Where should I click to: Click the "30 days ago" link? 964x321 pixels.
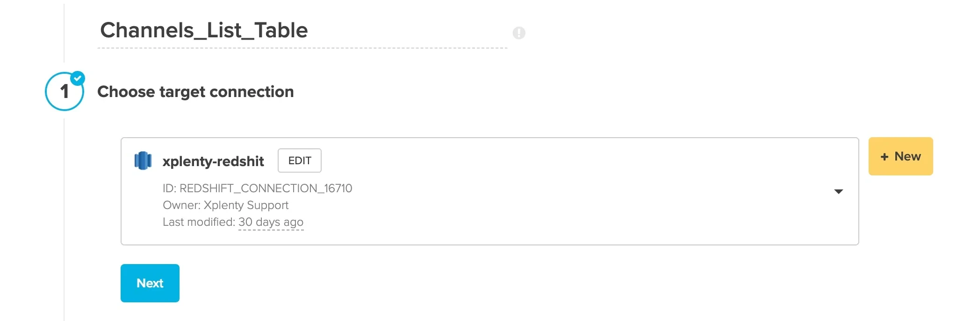pyautogui.click(x=271, y=222)
